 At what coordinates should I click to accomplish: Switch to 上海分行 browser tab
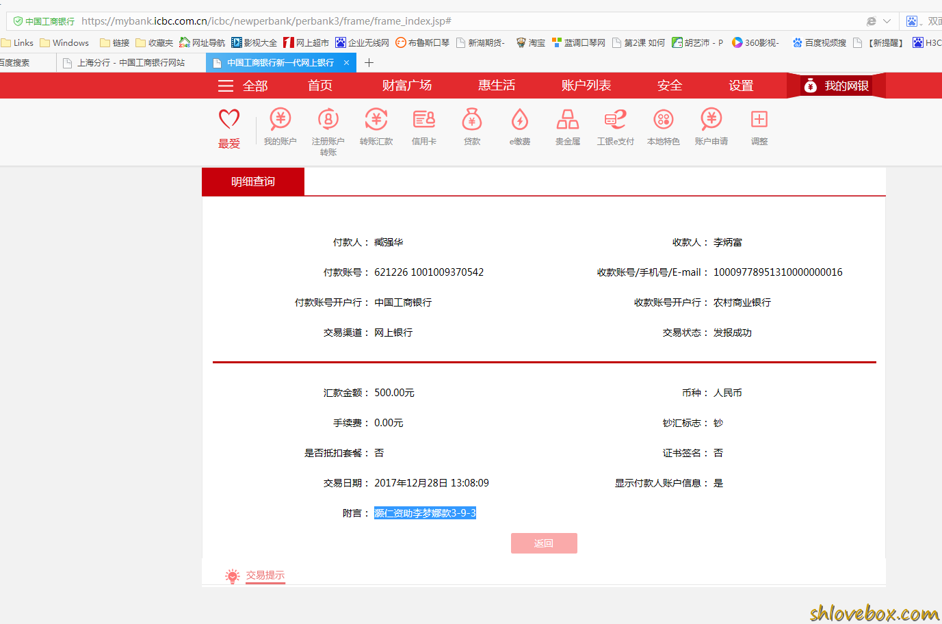point(130,62)
